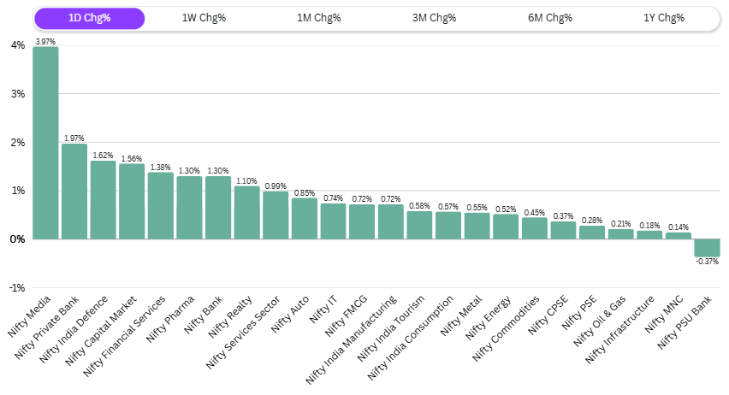The width and height of the screenshot is (729, 395).
Task: Select the Nifty Financial Services bar
Action: pyautogui.click(x=161, y=206)
